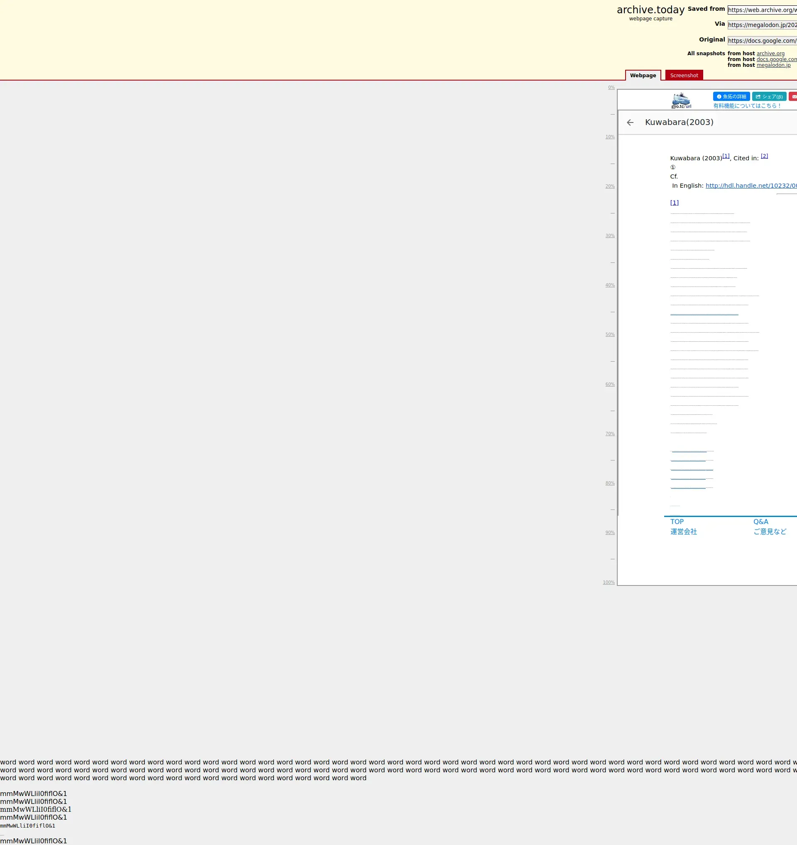Click the Via megalodon.jp URL field
This screenshot has height=845, width=797.
[x=762, y=25]
